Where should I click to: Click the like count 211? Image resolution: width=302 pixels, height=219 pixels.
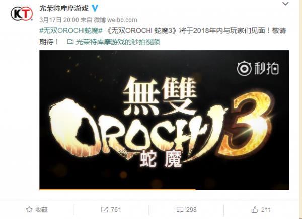[x=266, y=209]
